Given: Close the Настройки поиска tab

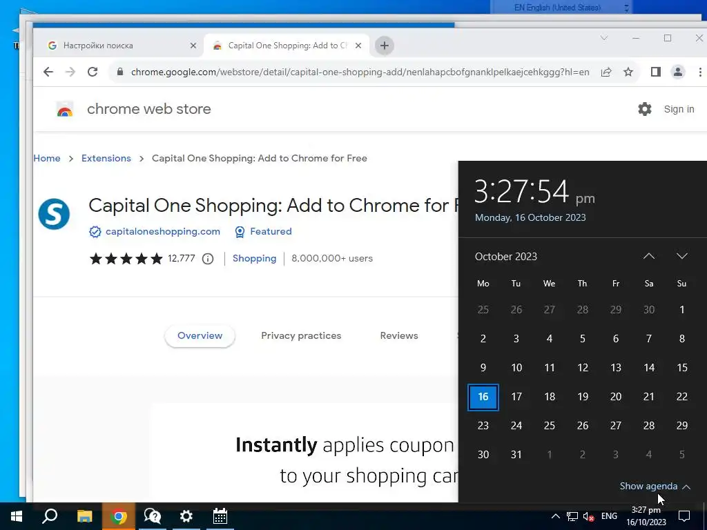Looking at the screenshot, I should 193,46.
